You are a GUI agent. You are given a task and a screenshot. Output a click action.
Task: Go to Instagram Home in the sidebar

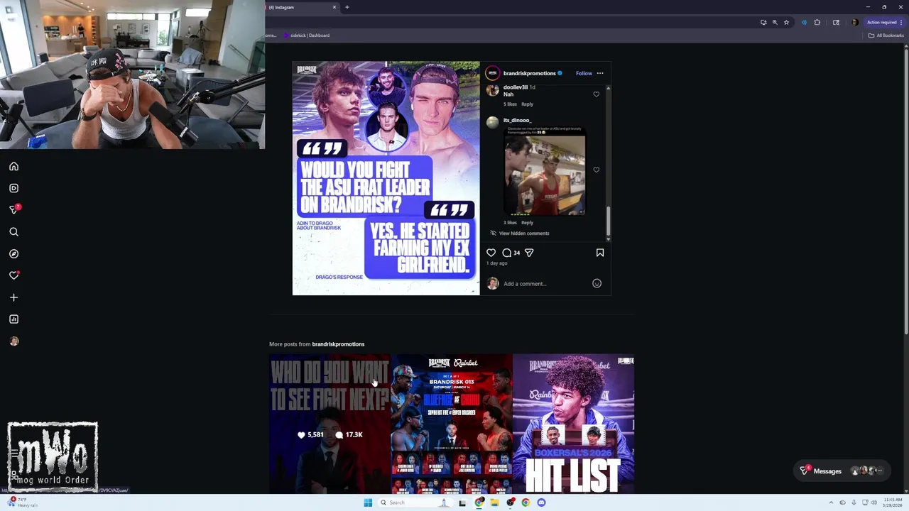13,166
